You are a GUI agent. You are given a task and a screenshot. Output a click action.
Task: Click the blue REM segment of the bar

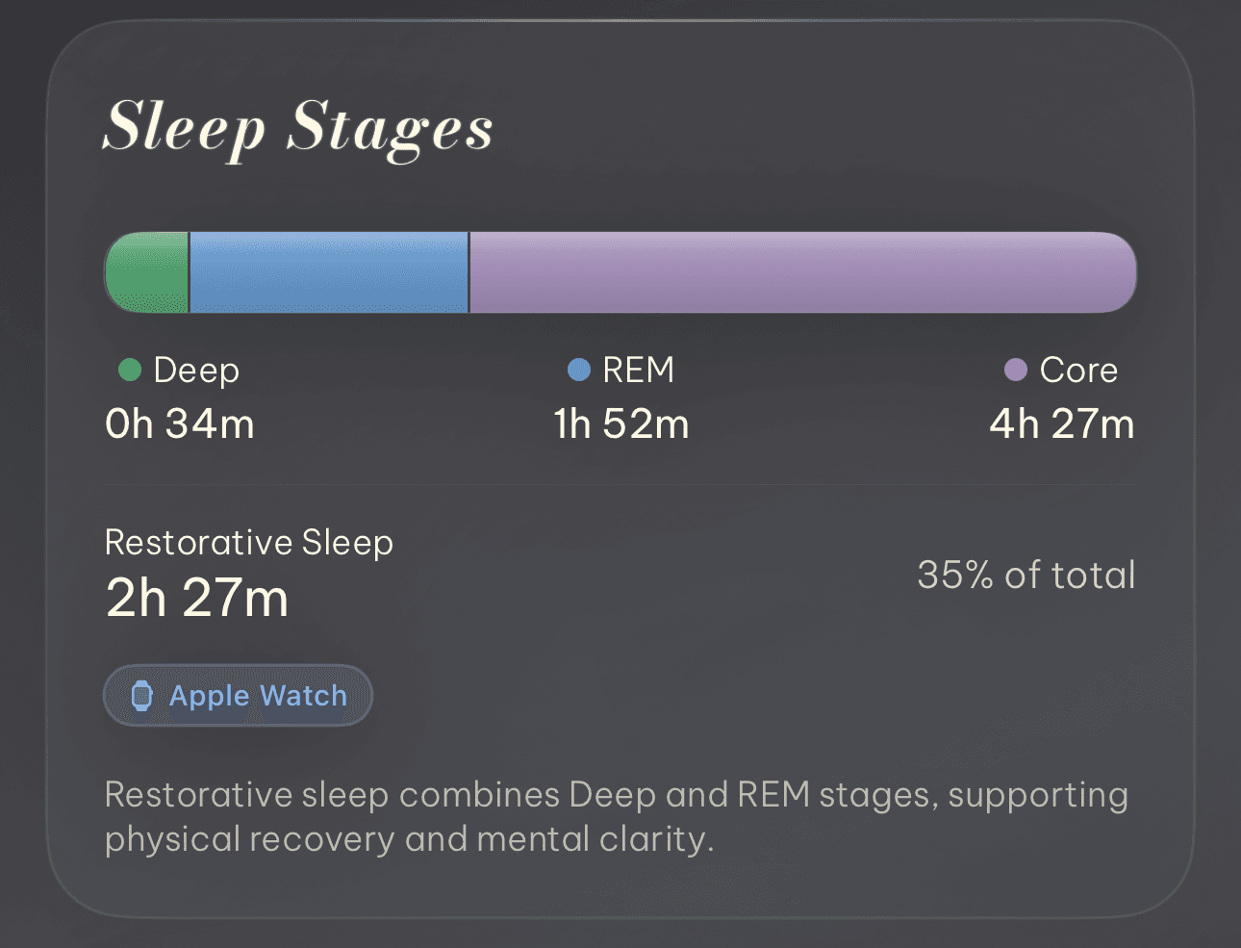pos(327,272)
